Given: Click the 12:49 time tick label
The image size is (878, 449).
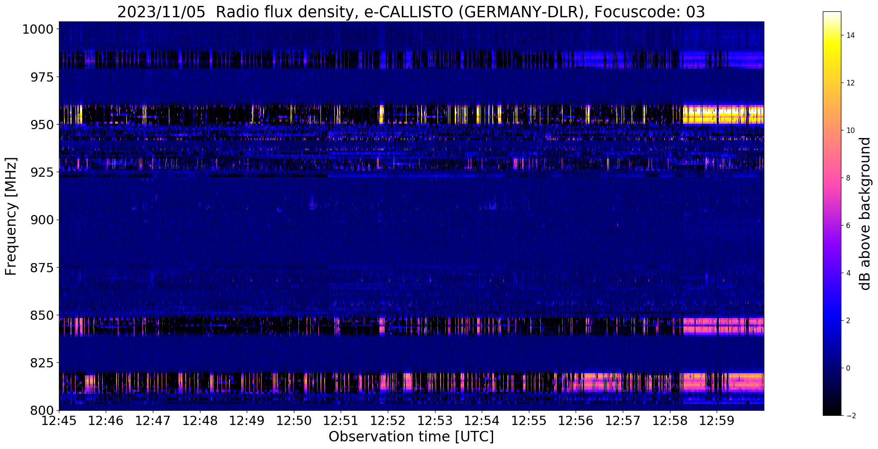Looking at the screenshot, I should pyautogui.click(x=247, y=421).
